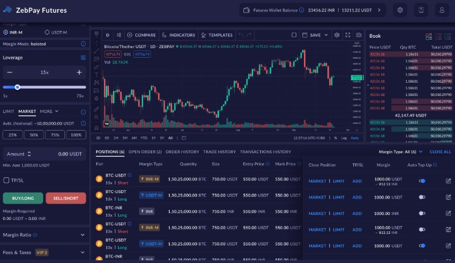Open chart settings gear in chart toolbar
Screen dimensions: 455x263
pos(338,35)
